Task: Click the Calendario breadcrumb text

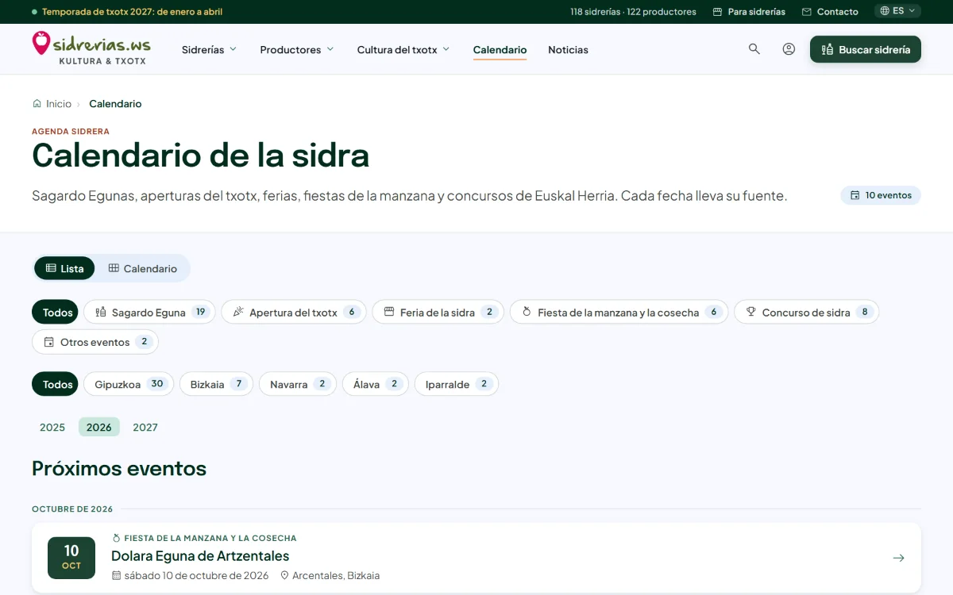Action: [x=115, y=104]
